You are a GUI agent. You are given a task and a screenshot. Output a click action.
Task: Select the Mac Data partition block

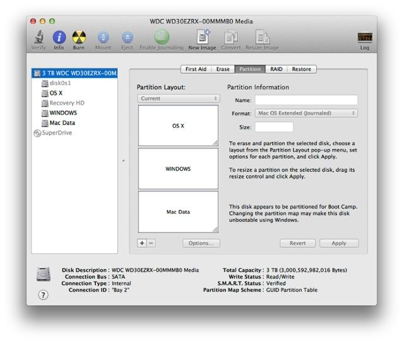(x=178, y=212)
